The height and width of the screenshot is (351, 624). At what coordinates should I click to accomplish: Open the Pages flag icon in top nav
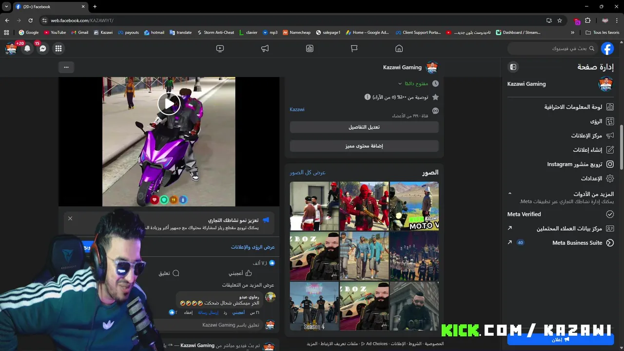pos(354,48)
